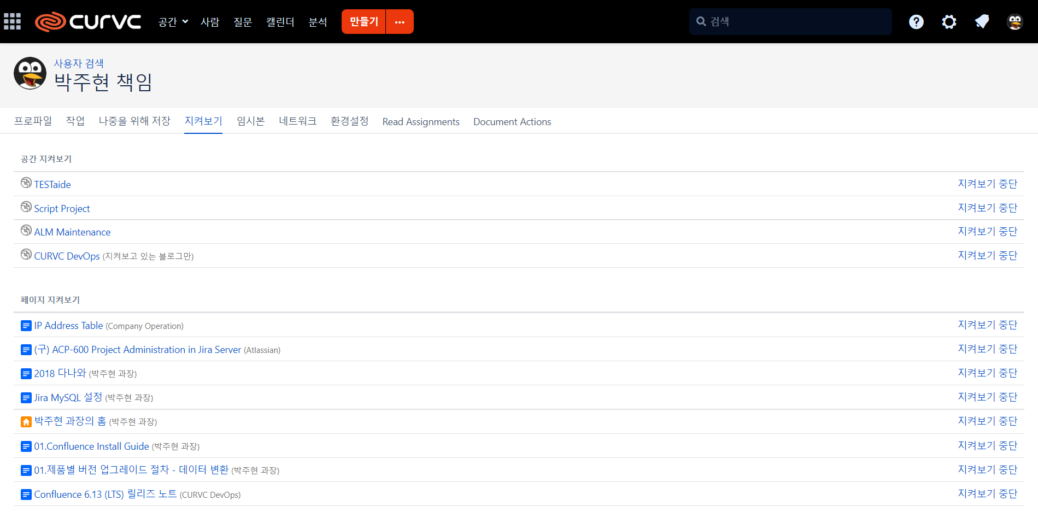The image size is (1038, 512).
Task: Stop watching IP Address Table page
Action: tap(988, 325)
